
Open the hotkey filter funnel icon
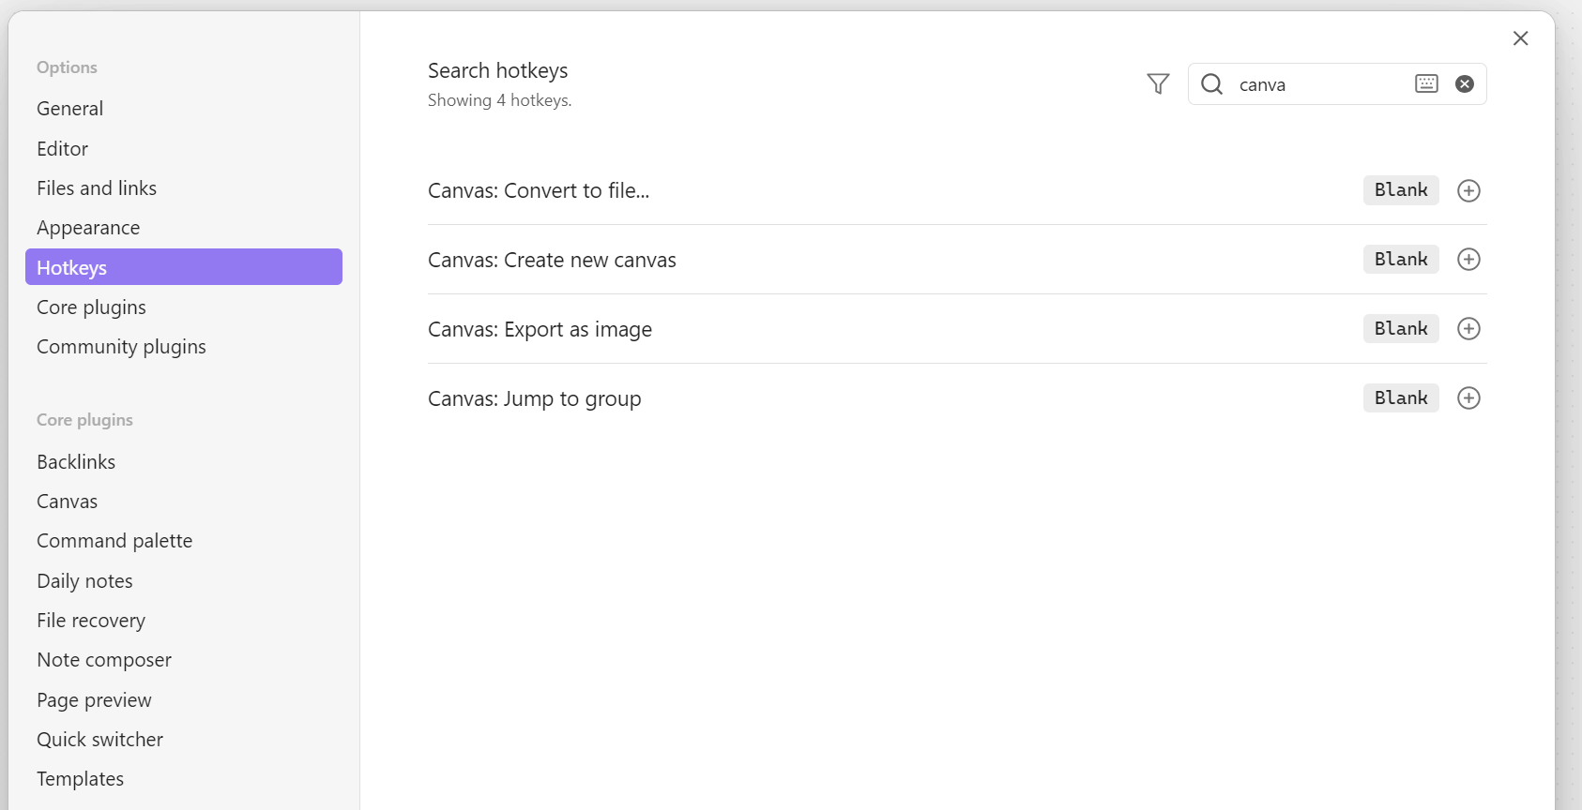(1158, 84)
